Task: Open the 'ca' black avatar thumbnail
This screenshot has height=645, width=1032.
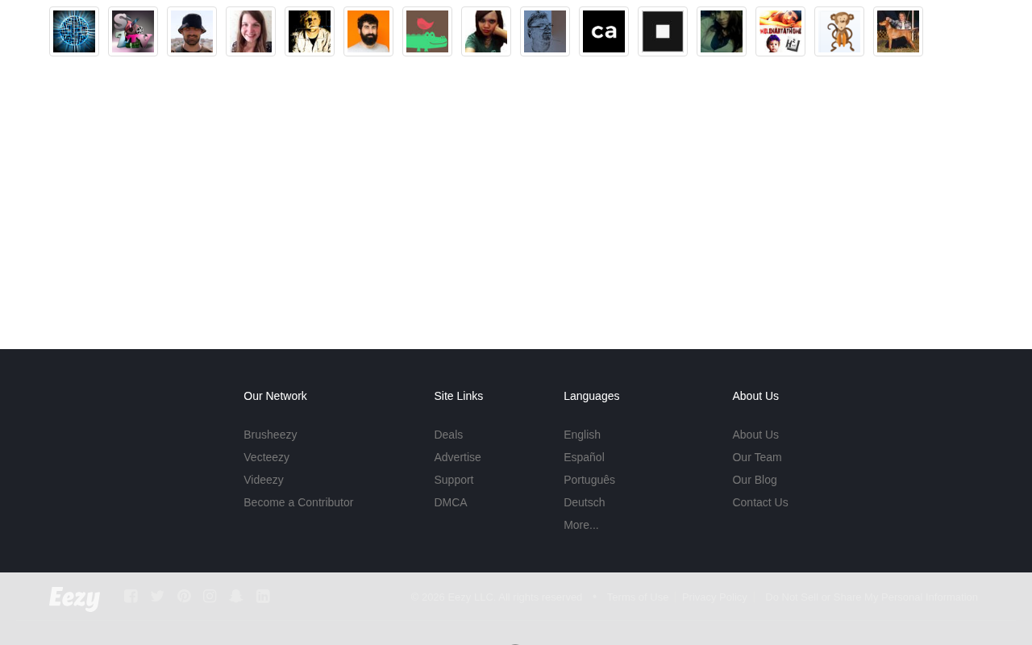Action: pyautogui.click(x=604, y=31)
